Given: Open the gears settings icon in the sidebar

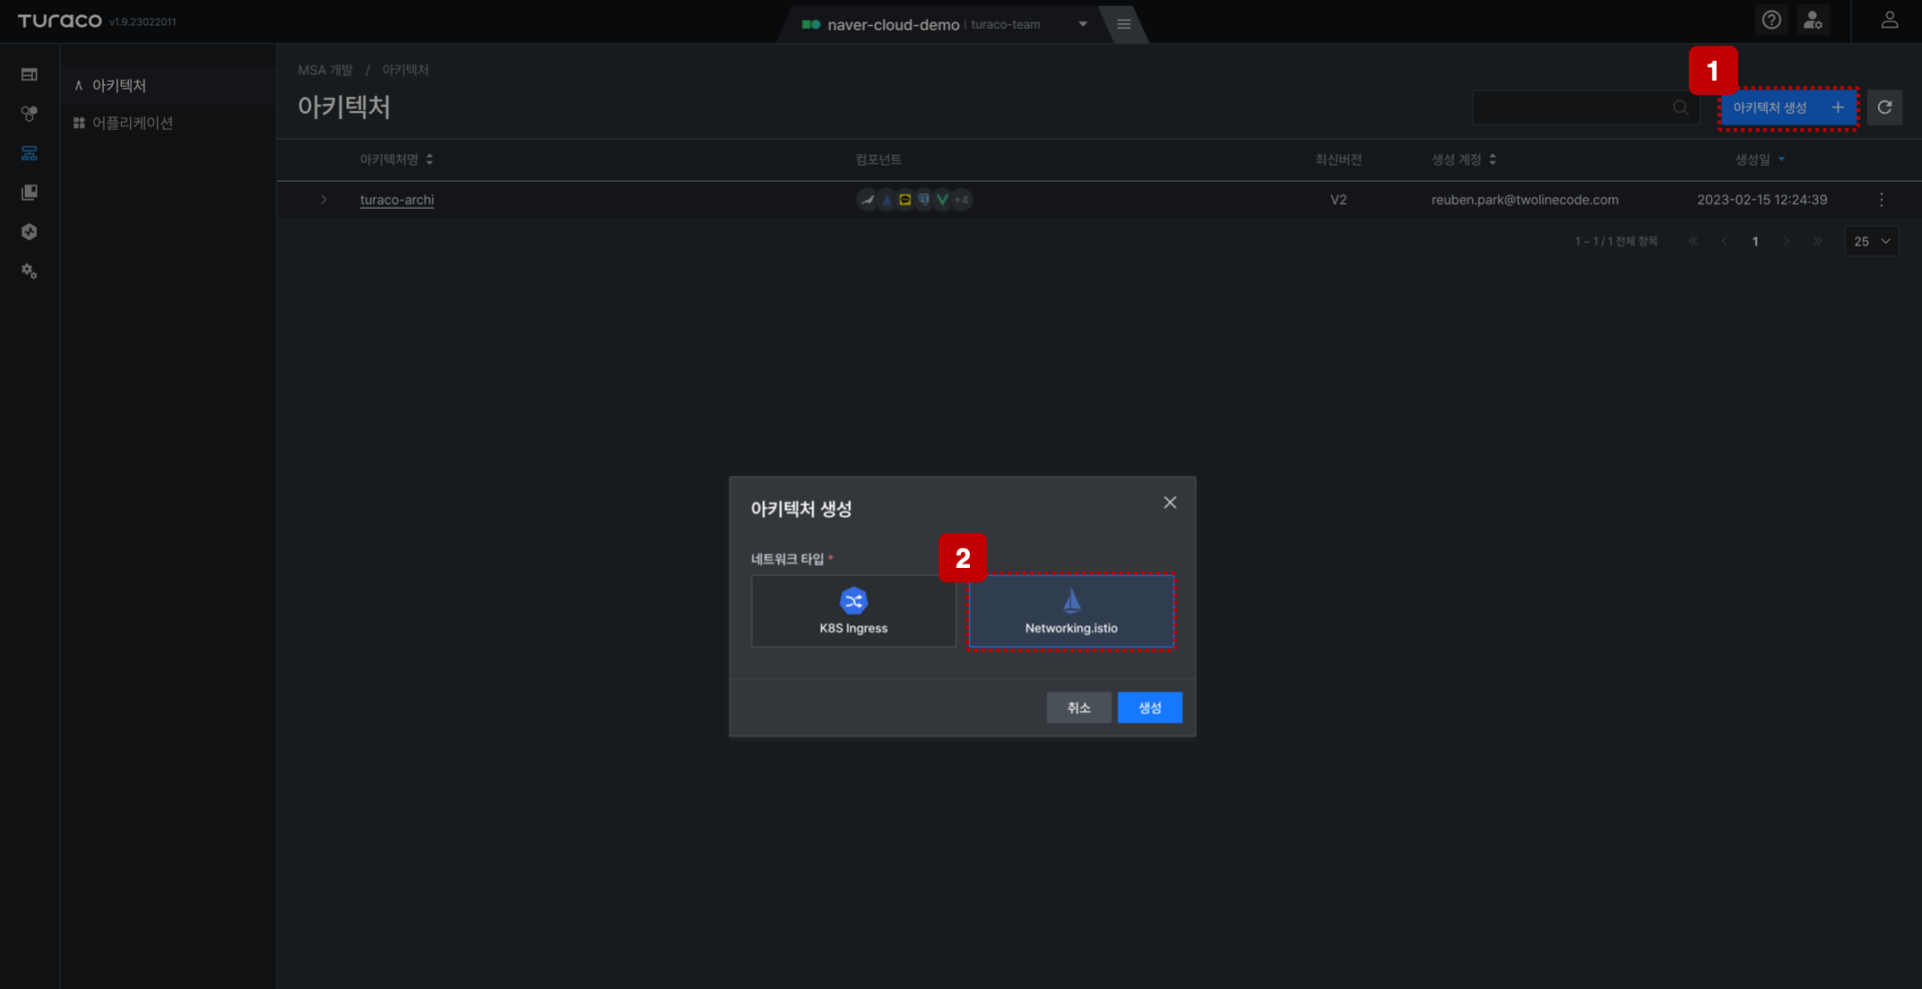Looking at the screenshot, I should [x=30, y=271].
